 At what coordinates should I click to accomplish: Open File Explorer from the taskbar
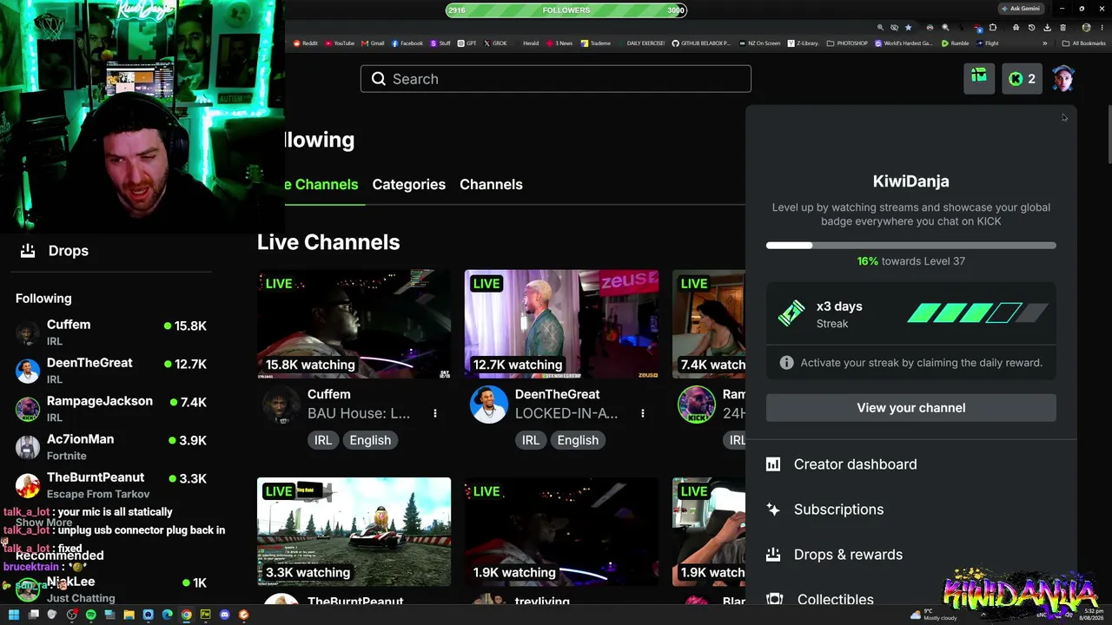coord(129,615)
